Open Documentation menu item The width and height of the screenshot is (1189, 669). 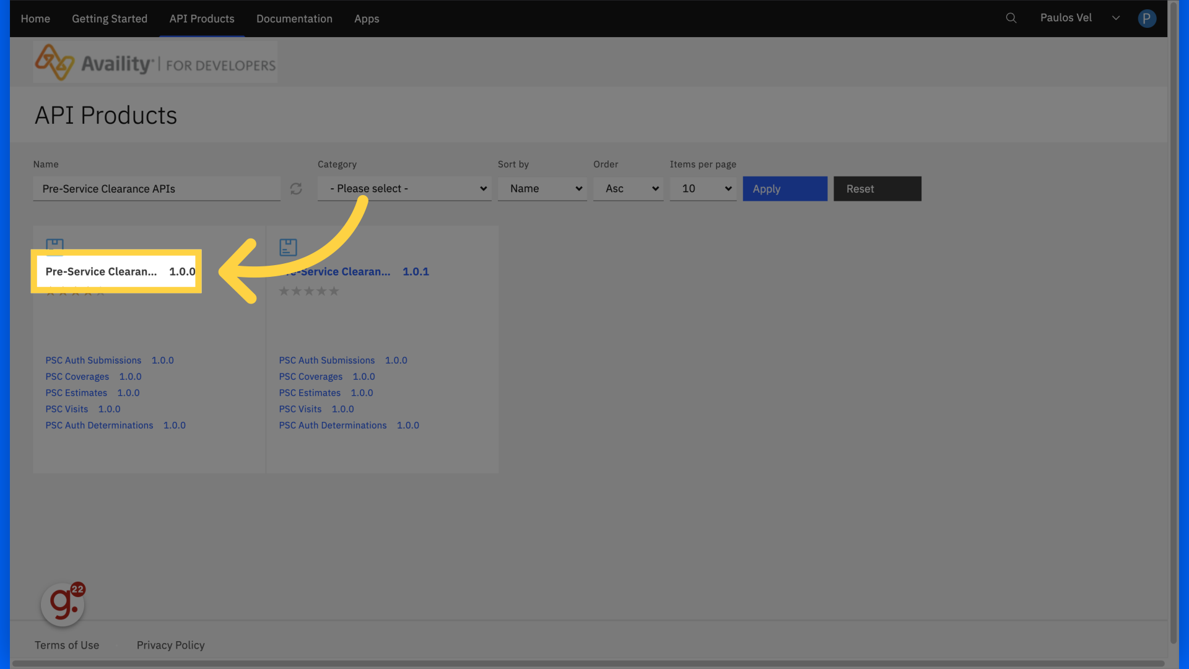click(294, 19)
